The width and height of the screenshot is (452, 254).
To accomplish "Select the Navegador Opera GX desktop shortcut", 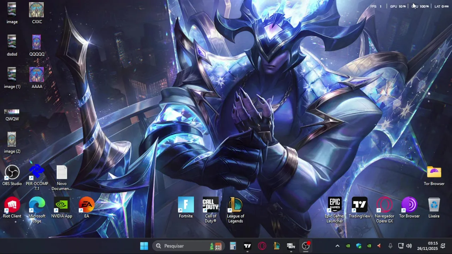I will tap(384, 210).
